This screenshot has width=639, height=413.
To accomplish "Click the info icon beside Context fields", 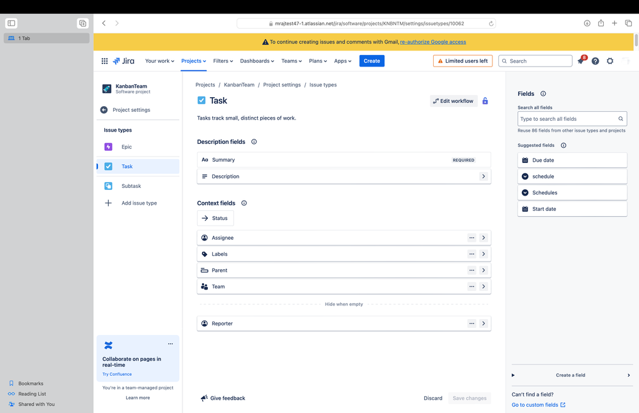I will [244, 203].
